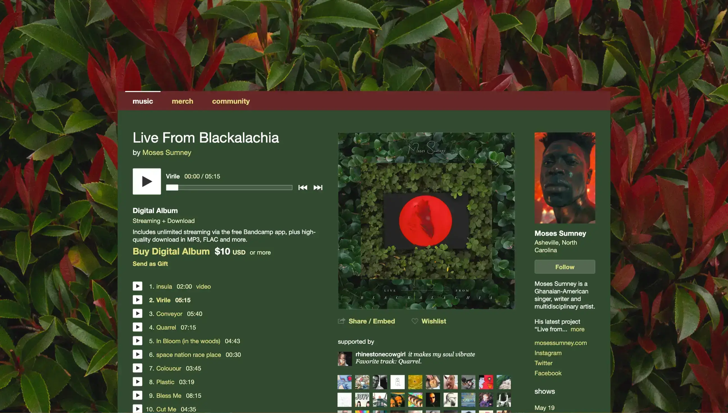Viewport: 728px width, 413px height.
Task: Follow Moses Sumney
Action: (564, 267)
